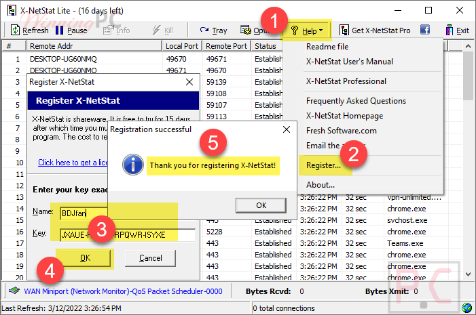Click Get X-NetStat Pro toolbar button
Image resolution: width=476 pixels, height=315 pixels.
(x=375, y=30)
